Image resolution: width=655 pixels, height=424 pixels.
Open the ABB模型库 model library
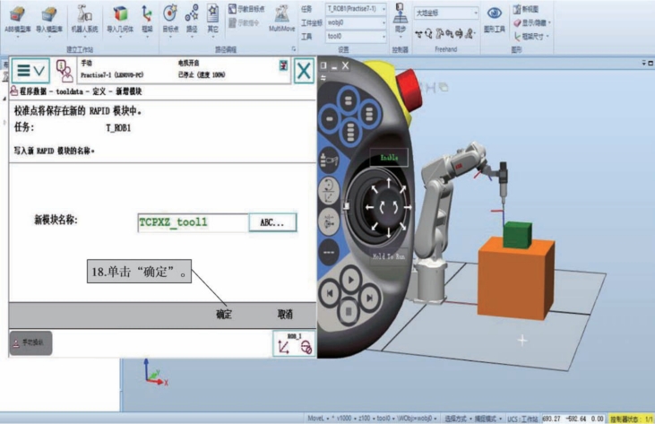pos(17,20)
